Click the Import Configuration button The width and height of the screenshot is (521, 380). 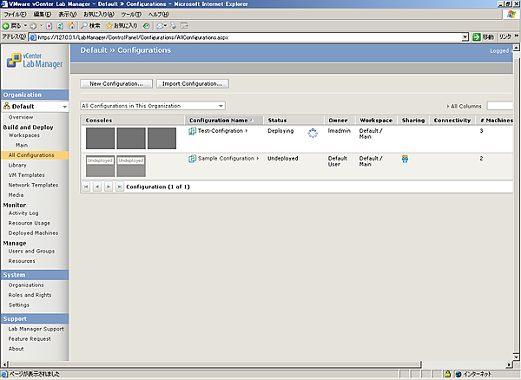[x=193, y=84]
